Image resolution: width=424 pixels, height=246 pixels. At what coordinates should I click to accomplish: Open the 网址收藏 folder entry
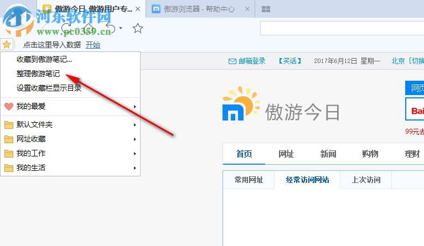click(70, 139)
